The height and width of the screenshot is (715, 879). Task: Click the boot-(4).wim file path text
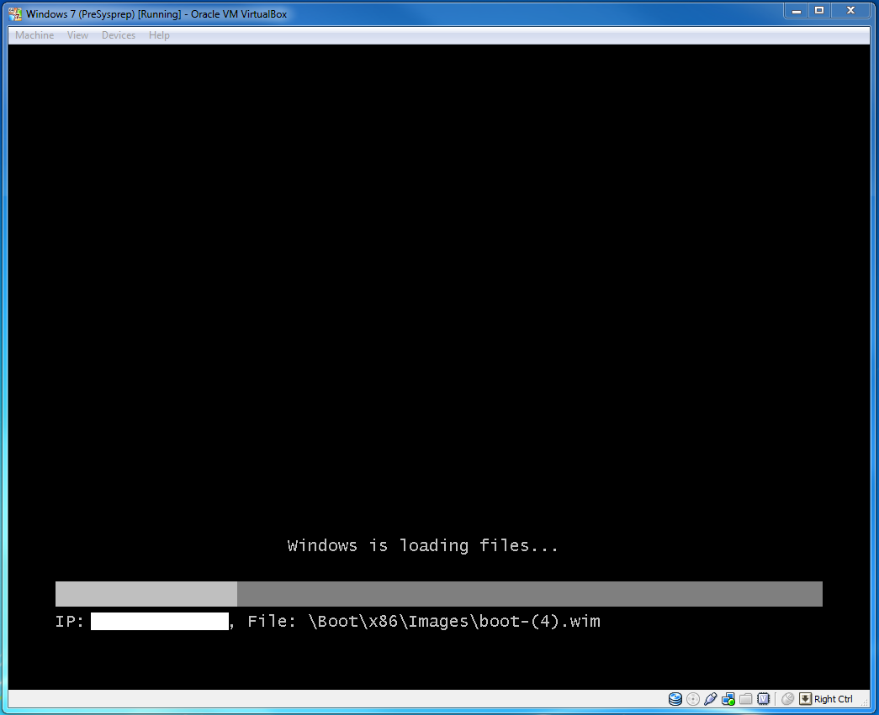[x=454, y=622]
